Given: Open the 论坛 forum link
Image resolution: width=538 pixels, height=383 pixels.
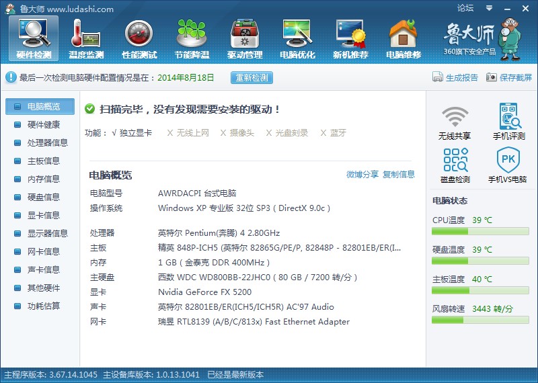Looking at the screenshot, I should [x=465, y=8].
